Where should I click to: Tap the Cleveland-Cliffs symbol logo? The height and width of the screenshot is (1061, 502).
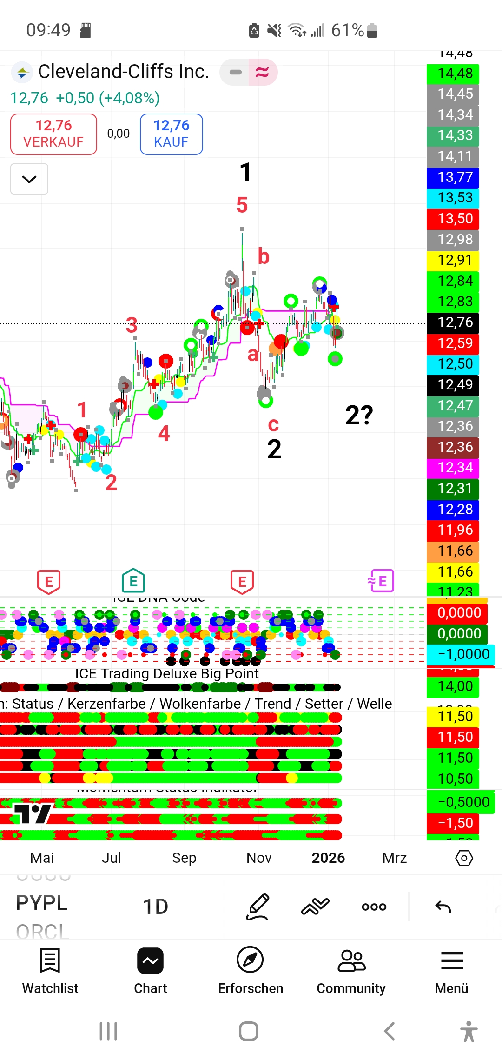coord(21,72)
